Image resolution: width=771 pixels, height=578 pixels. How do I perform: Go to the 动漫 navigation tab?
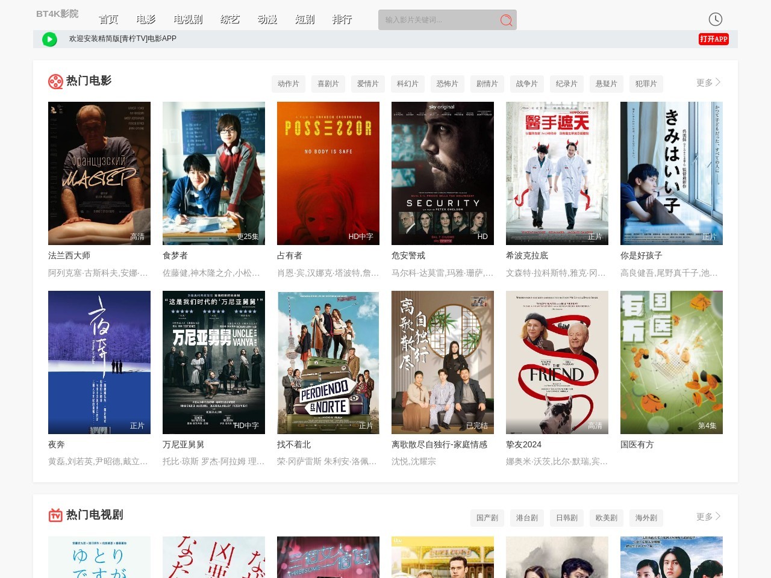(x=267, y=19)
